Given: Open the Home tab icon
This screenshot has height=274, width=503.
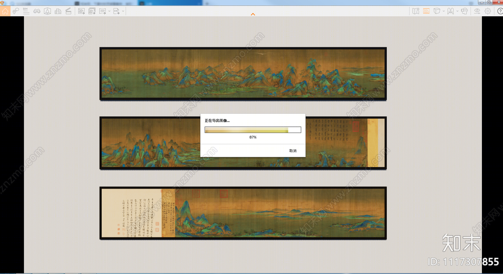Looking at the screenshot, I should coord(5,11).
